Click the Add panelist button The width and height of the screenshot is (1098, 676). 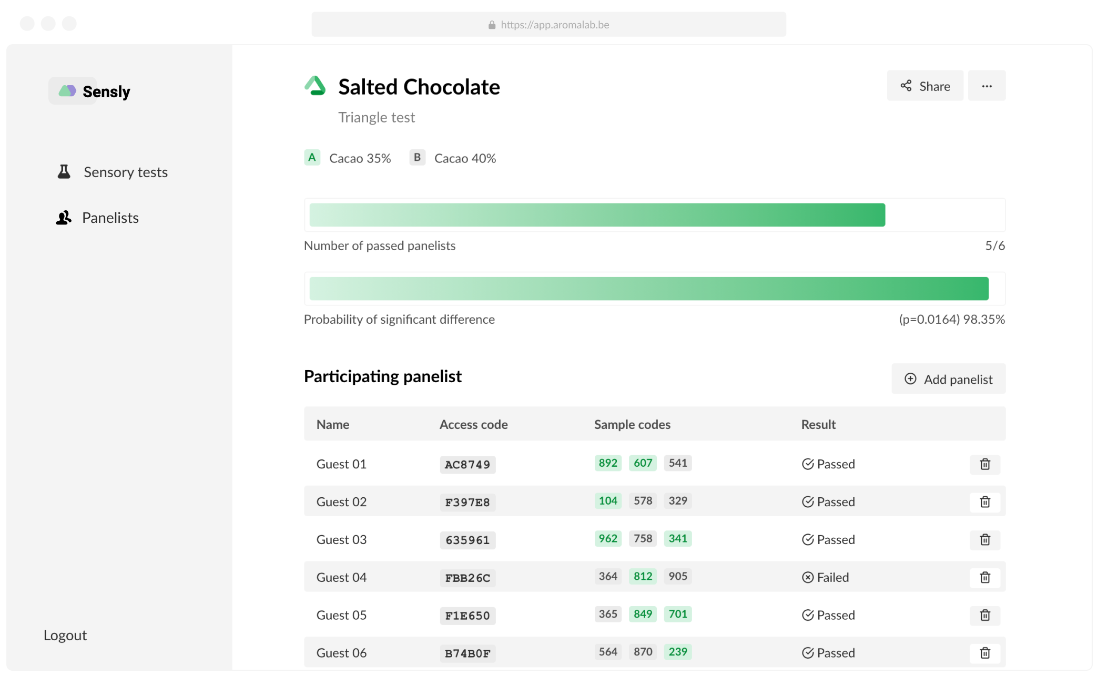(948, 378)
